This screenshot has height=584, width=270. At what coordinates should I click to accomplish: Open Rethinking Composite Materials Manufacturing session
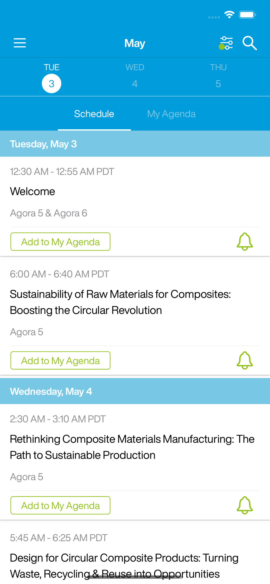pyautogui.click(x=132, y=447)
